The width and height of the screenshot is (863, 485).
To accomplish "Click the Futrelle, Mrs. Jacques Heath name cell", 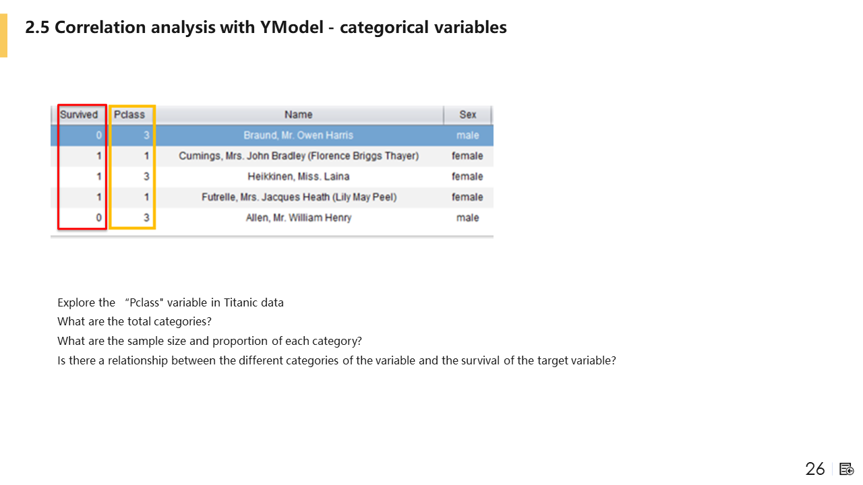I will (298, 197).
